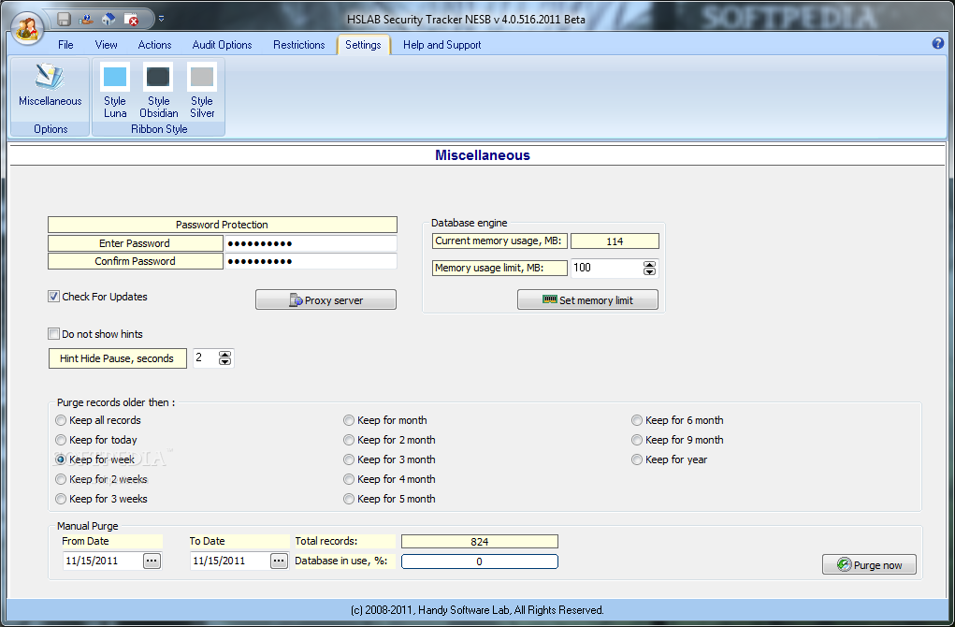Click the hand holding globe quick-access icon
Image resolution: width=955 pixels, height=627 pixels.
coord(86,19)
